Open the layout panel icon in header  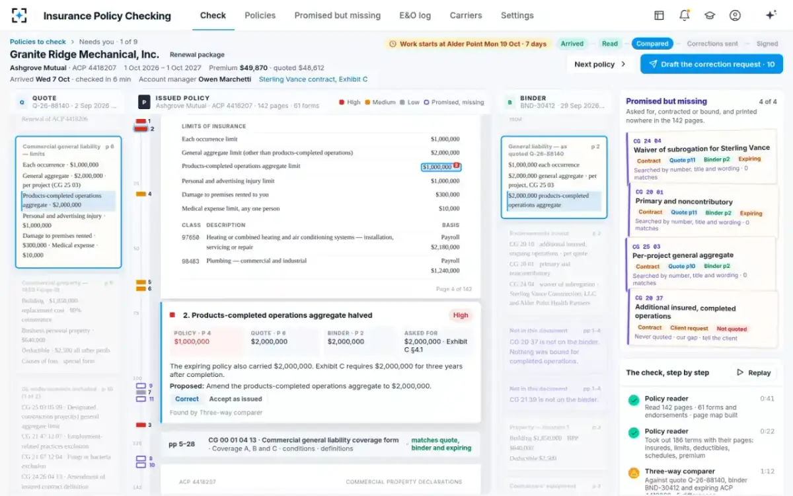coord(659,15)
